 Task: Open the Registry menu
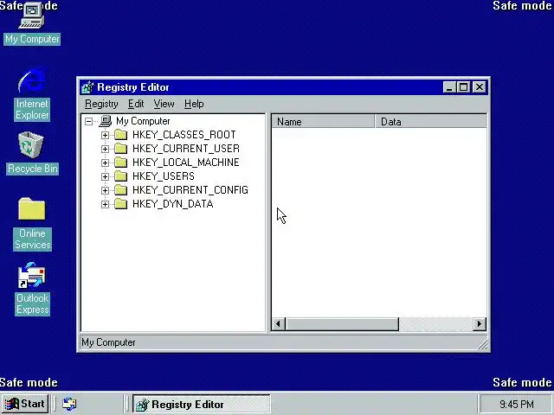tap(101, 104)
